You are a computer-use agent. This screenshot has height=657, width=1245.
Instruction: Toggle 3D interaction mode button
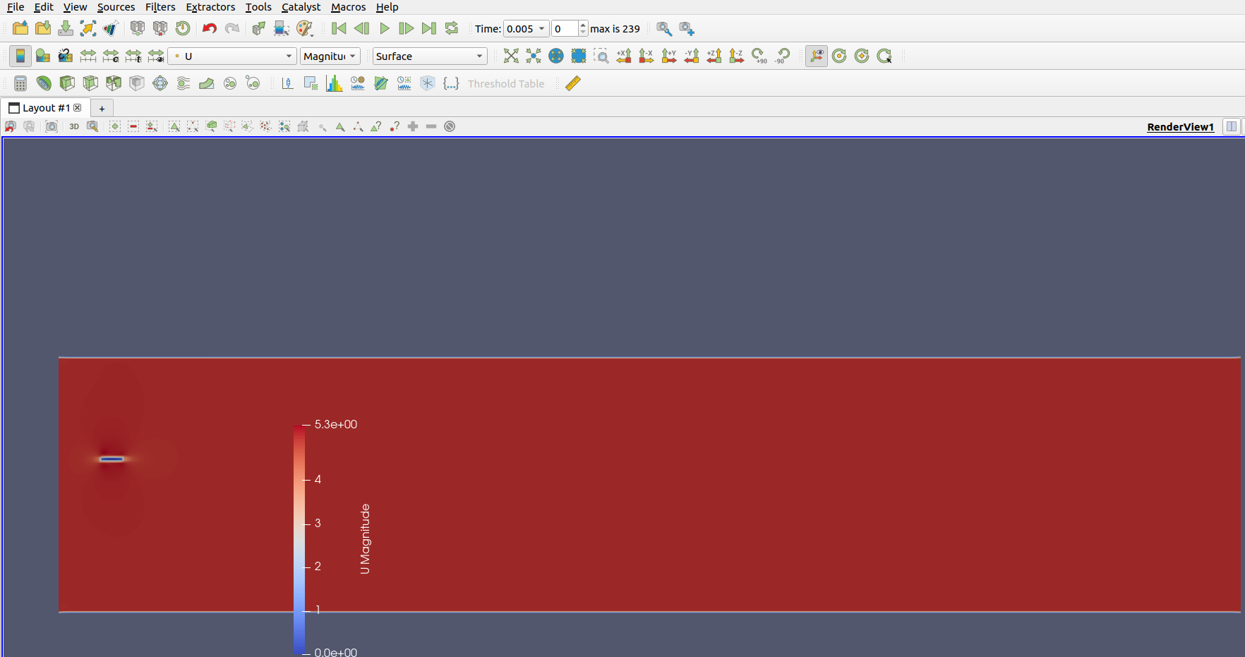click(74, 126)
